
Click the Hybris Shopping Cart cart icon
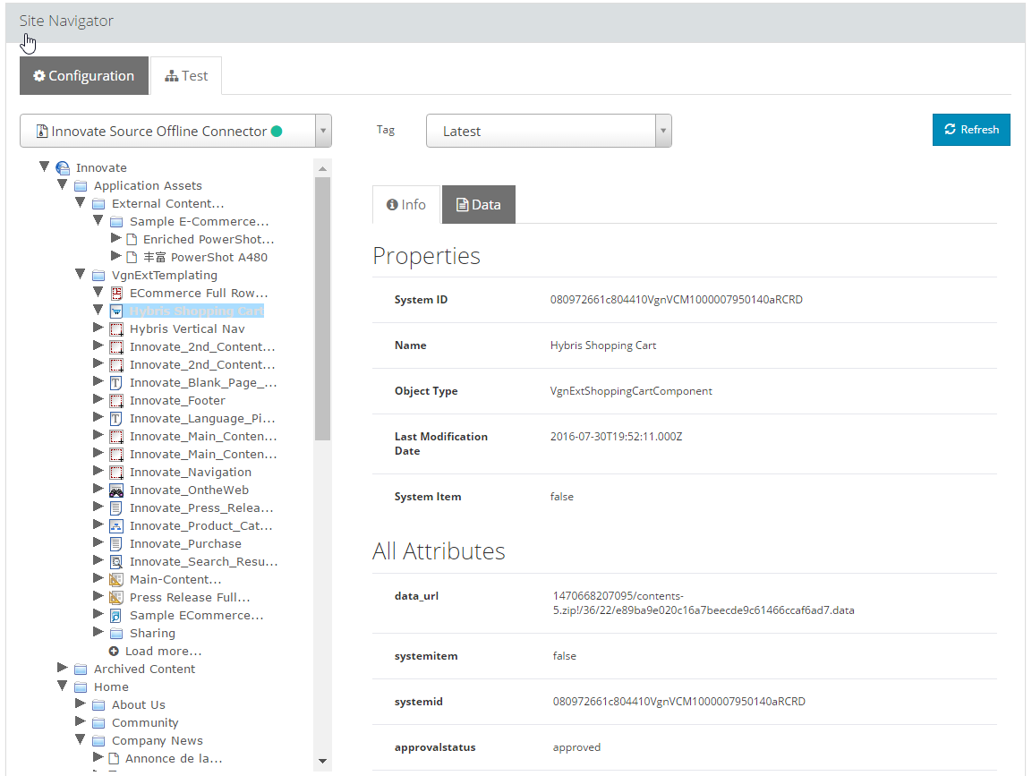click(x=116, y=311)
